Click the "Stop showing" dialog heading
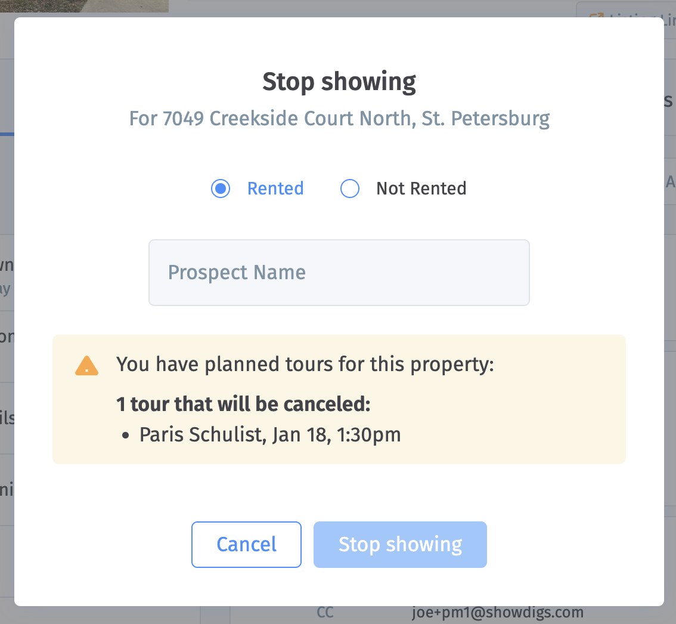The image size is (676, 624). 339,82
